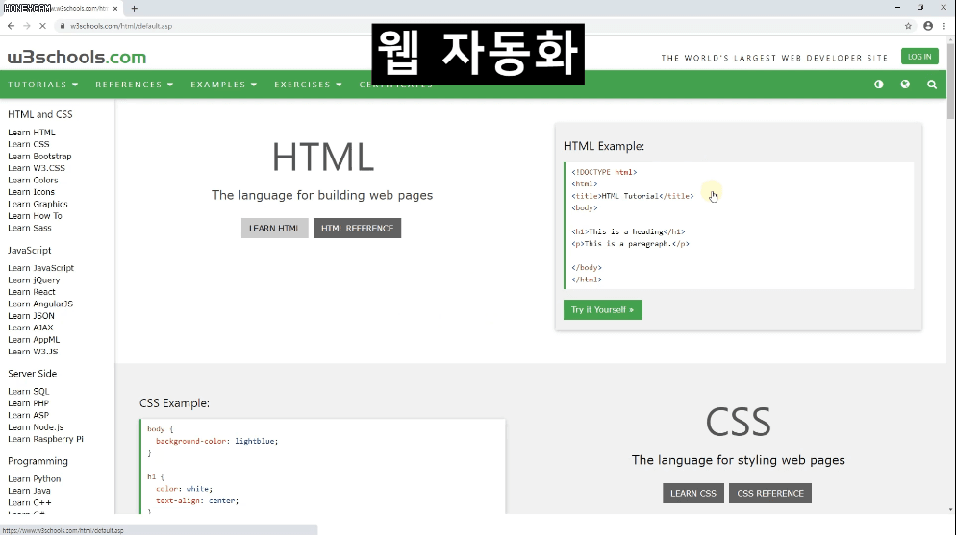Click the scrollbar down arrow
956x535 pixels.
[x=950, y=509]
